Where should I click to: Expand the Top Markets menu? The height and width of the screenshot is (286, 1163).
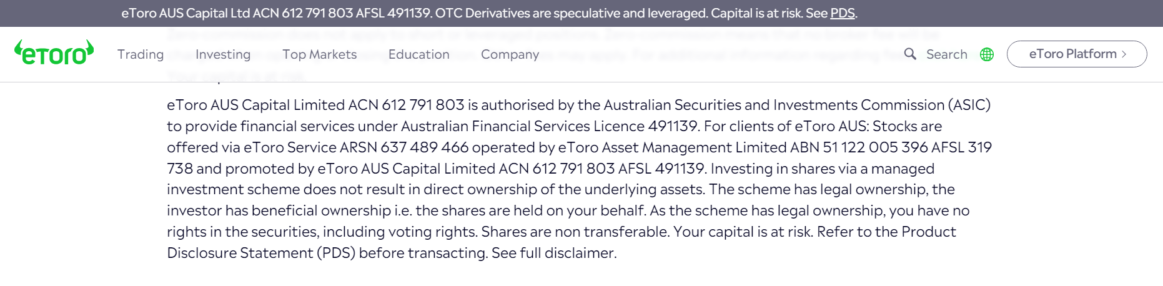[x=320, y=54]
